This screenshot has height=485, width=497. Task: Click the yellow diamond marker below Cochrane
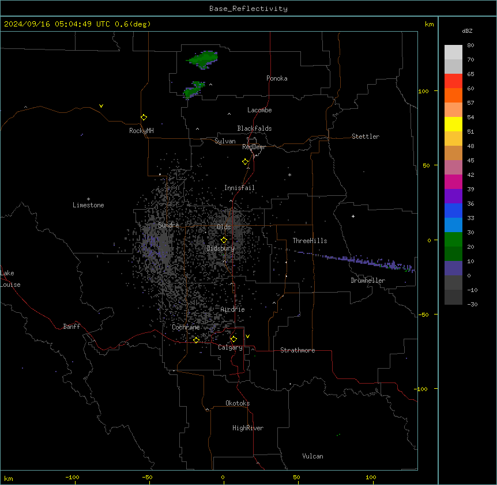point(196,340)
